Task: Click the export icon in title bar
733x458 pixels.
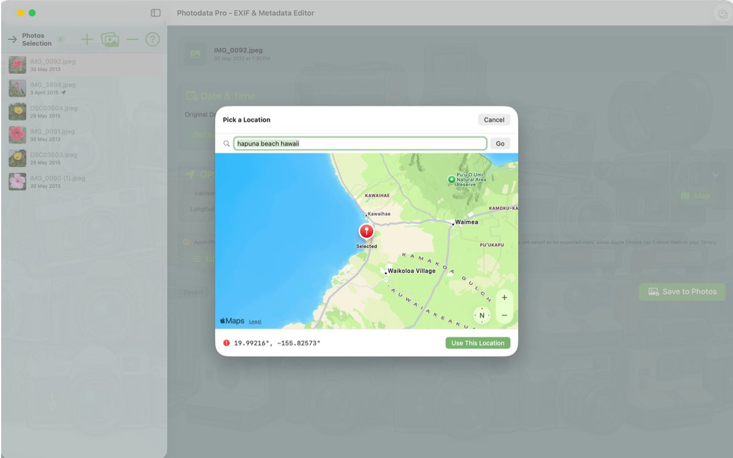Action: coord(721,13)
